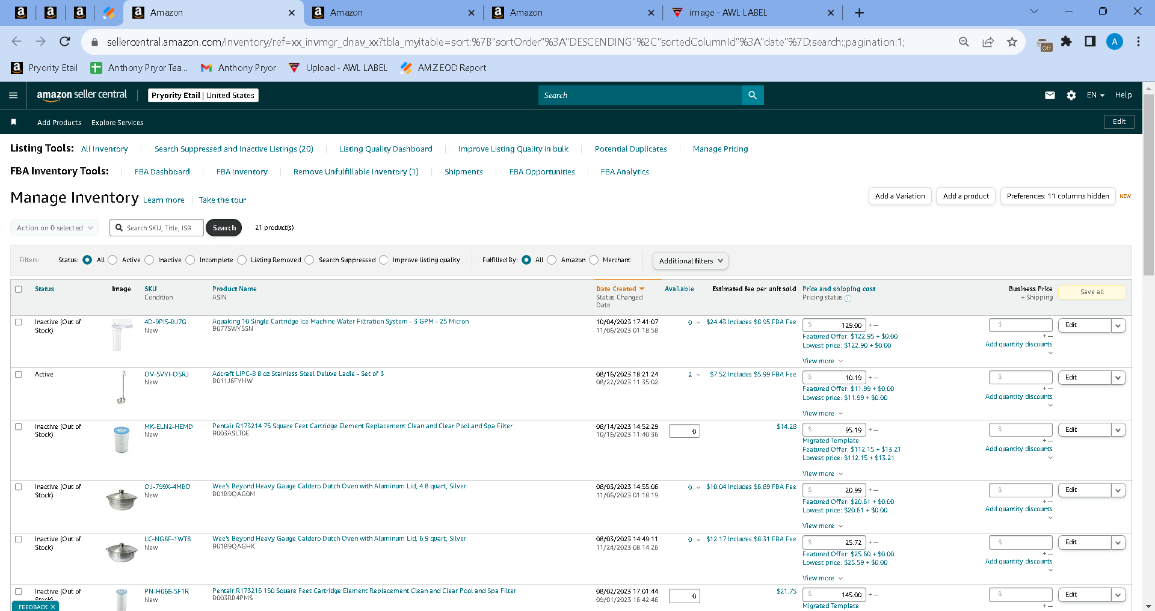
Task: Open the EN language dropdown
Action: pyautogui.click(x=1095, y=95)
